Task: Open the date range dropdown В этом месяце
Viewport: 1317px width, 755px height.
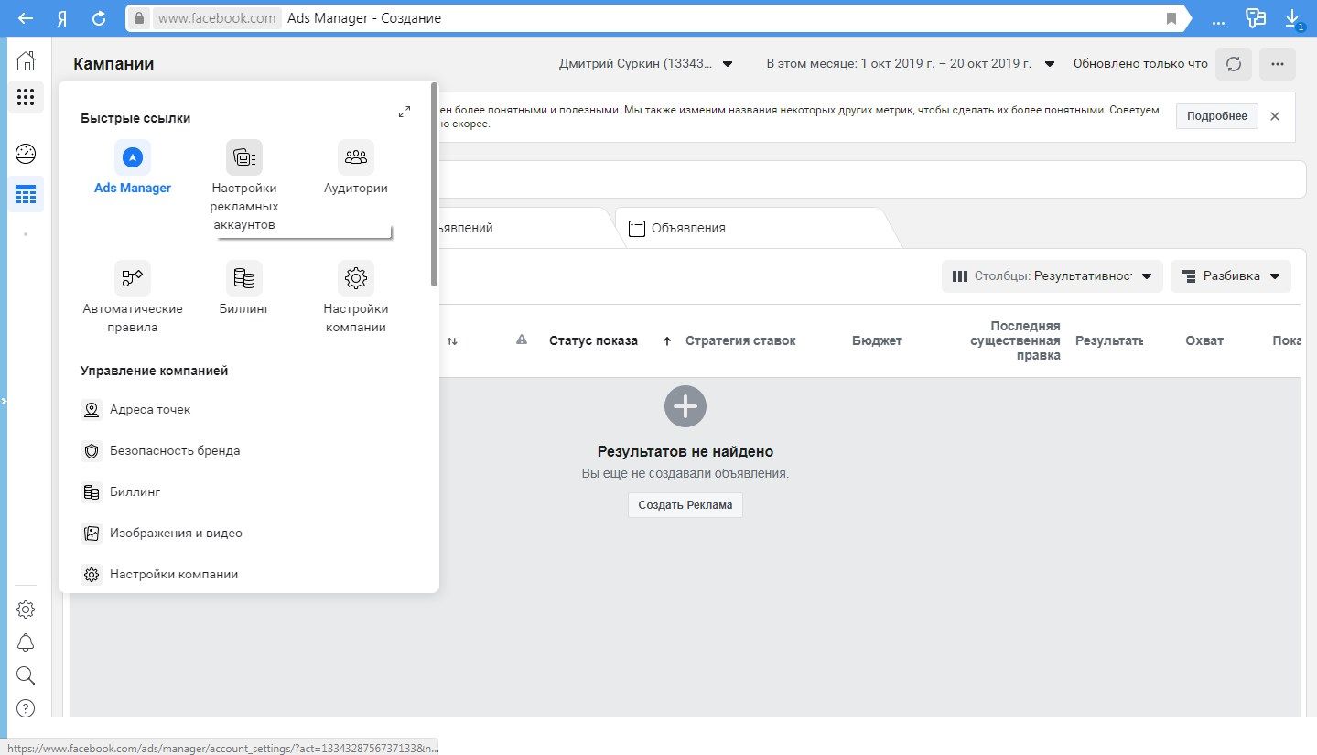Action: click(911, 64)
